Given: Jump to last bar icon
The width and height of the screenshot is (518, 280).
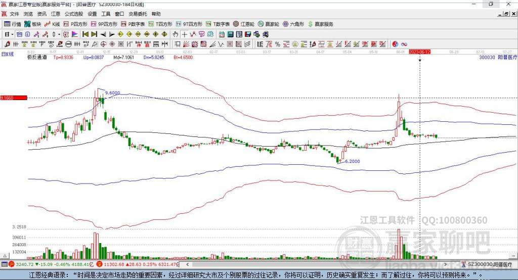Looking at the screenshot, I should click(x=94, y=34).
